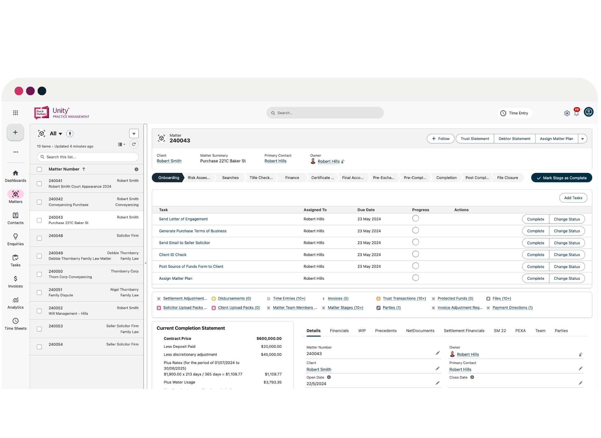Click Mark Stage as Complete
601x438 pixels.
coord(561,178)
